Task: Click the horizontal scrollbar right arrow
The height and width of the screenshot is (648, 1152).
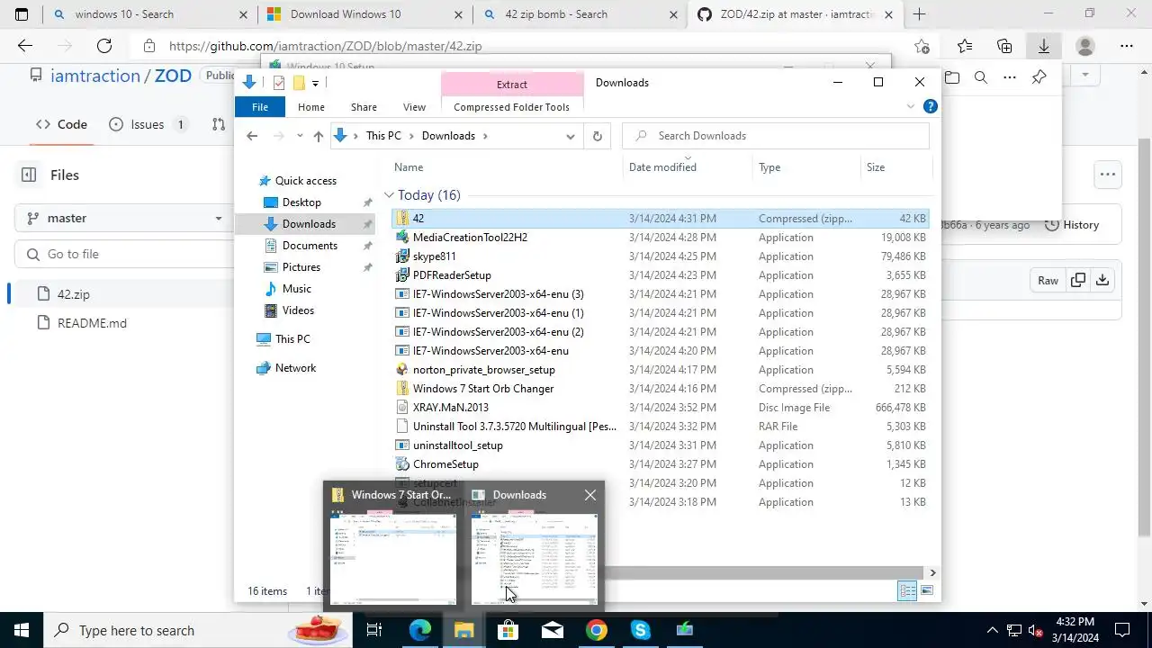Action: coord(932,572)
